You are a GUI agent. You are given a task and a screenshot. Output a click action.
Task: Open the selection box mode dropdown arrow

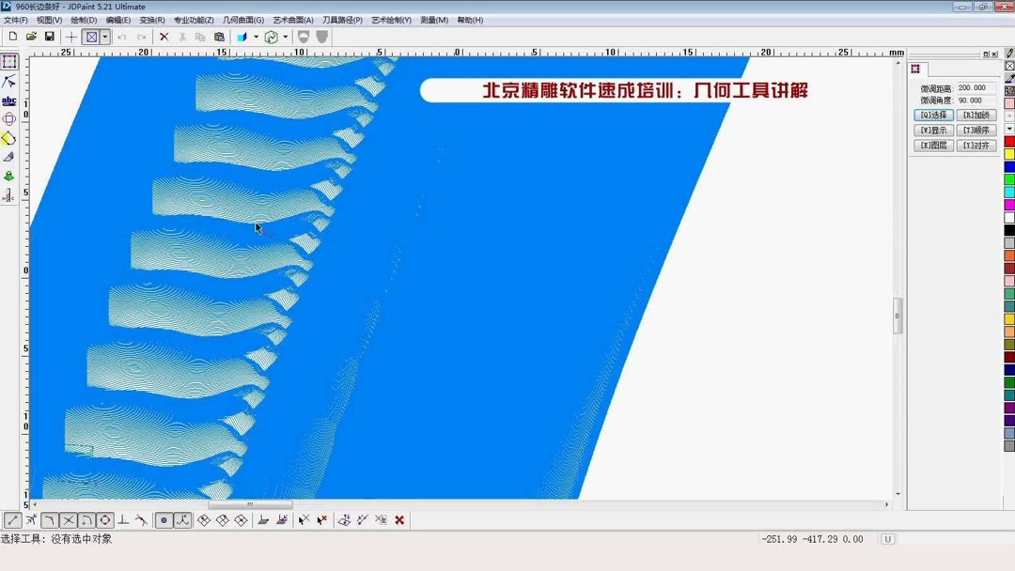coord(103,36)
